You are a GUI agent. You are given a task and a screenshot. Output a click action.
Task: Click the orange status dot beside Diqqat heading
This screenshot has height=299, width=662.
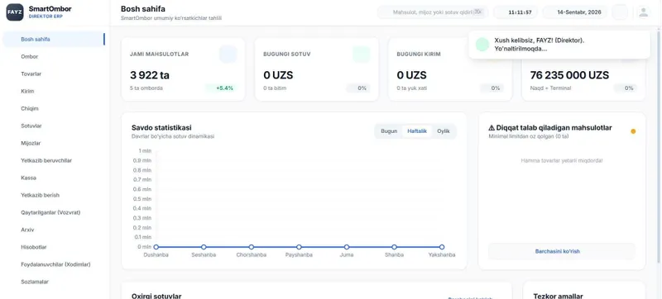tap(633, 131)
